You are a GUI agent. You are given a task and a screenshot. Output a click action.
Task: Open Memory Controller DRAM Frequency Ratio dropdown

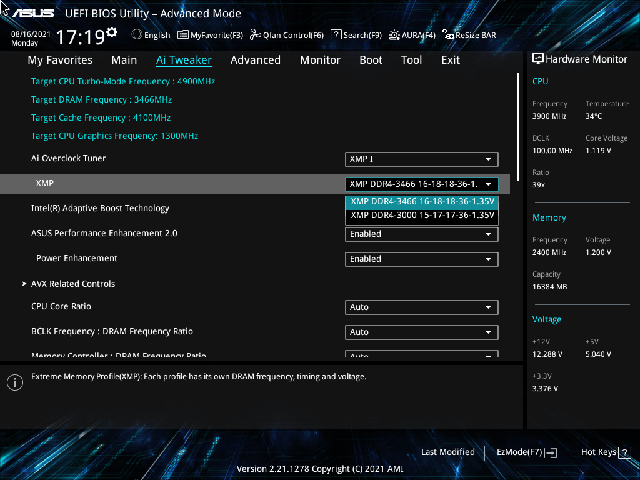click(x=422, y=354)
